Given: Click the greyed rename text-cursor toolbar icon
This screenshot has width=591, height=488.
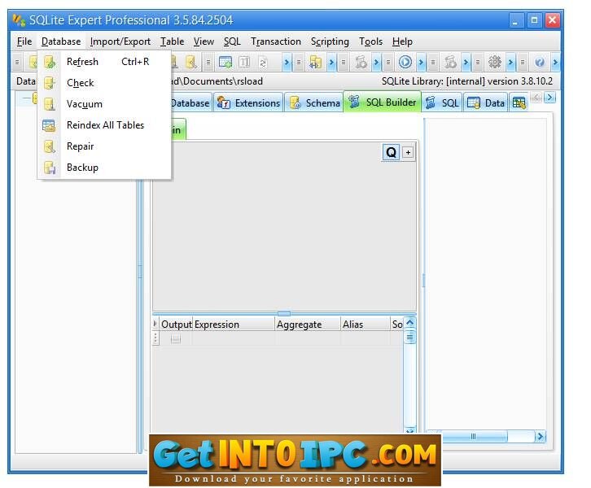Looking at the screenshot, I should 244,62.
